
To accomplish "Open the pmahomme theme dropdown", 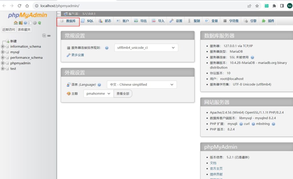I will coord(98,94).
